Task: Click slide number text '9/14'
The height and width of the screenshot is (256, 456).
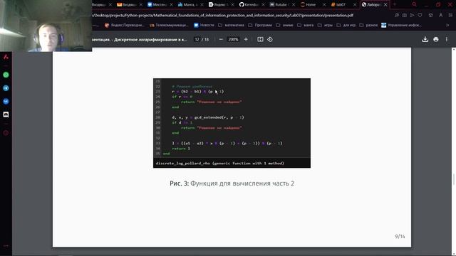Action: tap(400, 236)
